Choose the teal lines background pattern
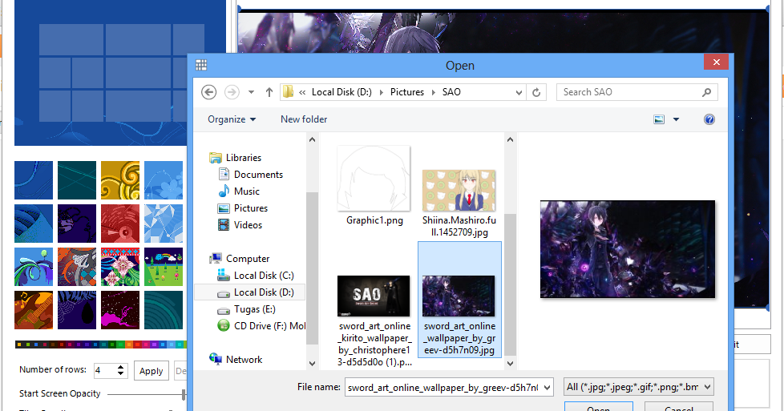The image size is (784, 411). [77, 180]
